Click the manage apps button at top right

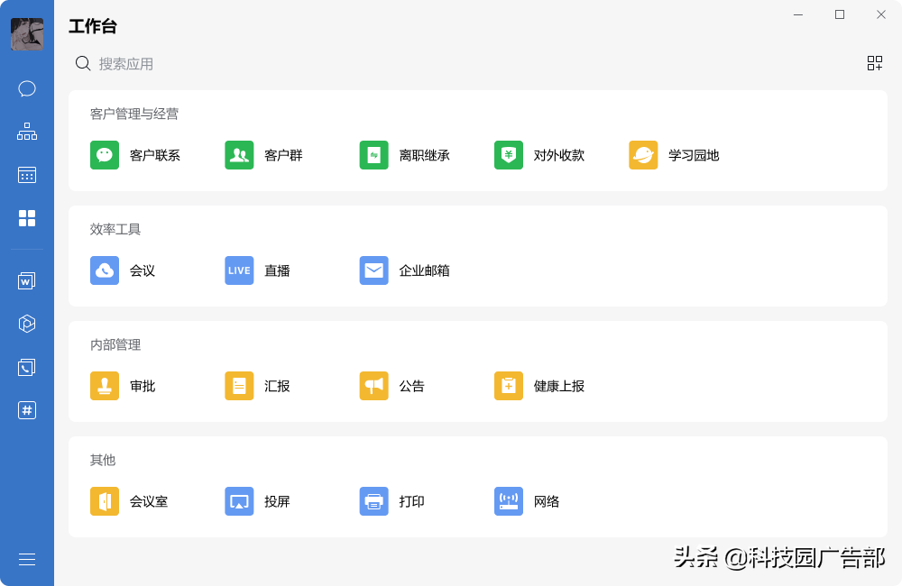point(874,63)
